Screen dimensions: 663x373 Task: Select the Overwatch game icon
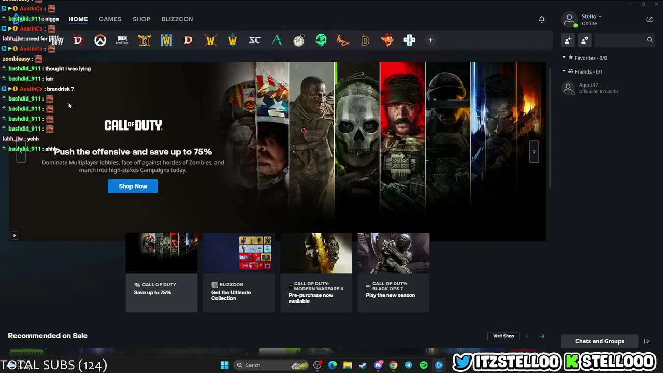coord(100,40)
